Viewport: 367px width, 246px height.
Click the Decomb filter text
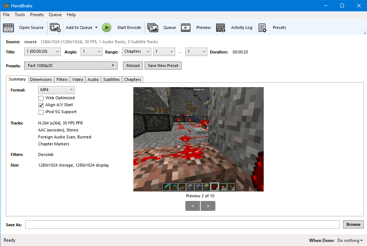pyautogui.click(x=46, y=154)
